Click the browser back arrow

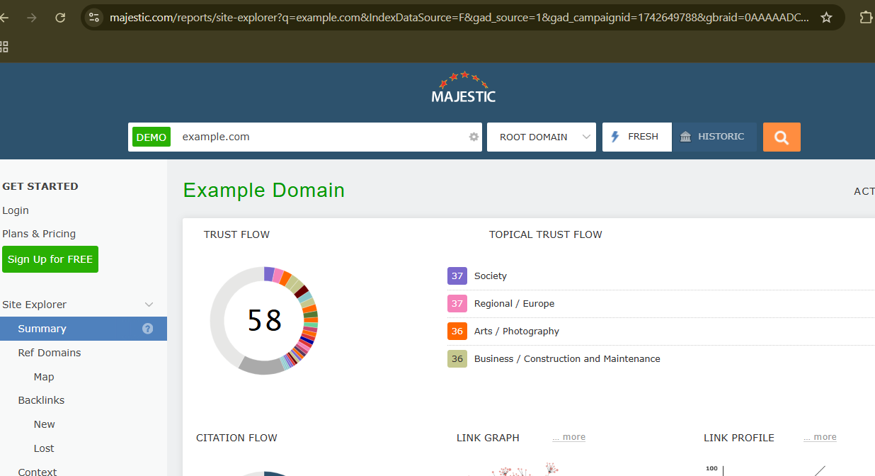click(x=4, y=18)
